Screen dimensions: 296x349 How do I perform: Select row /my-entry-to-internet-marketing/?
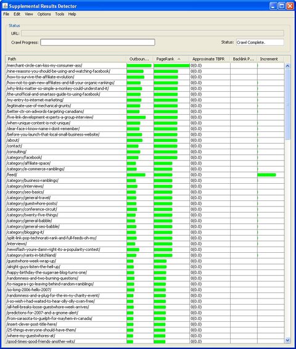145,100
